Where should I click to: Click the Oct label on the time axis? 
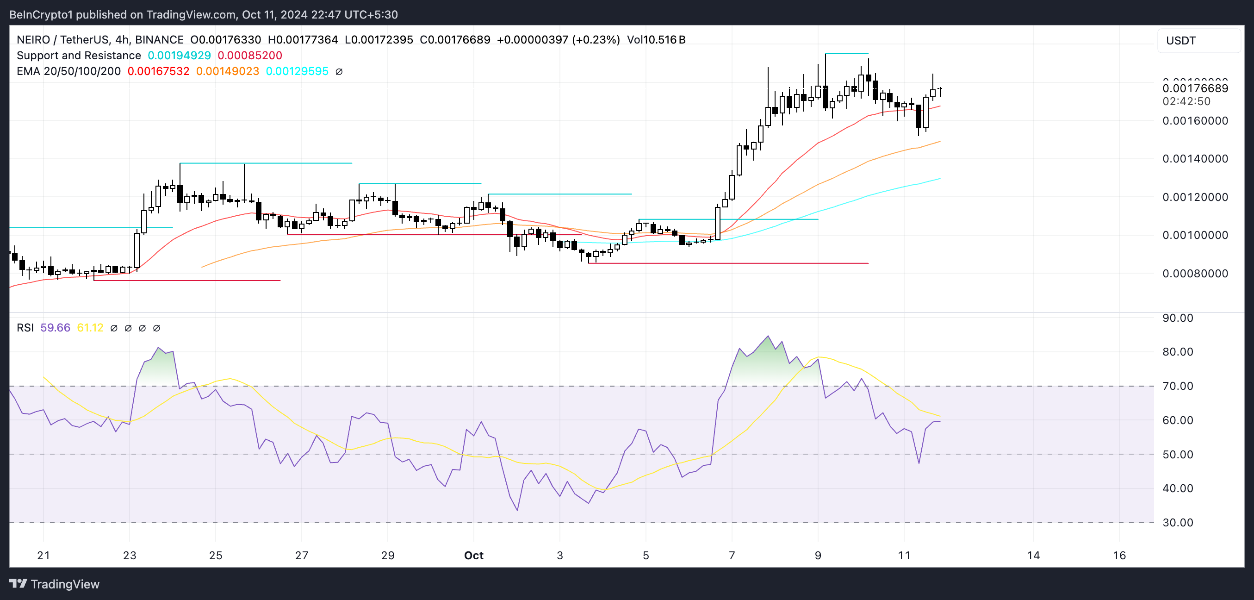473,555
